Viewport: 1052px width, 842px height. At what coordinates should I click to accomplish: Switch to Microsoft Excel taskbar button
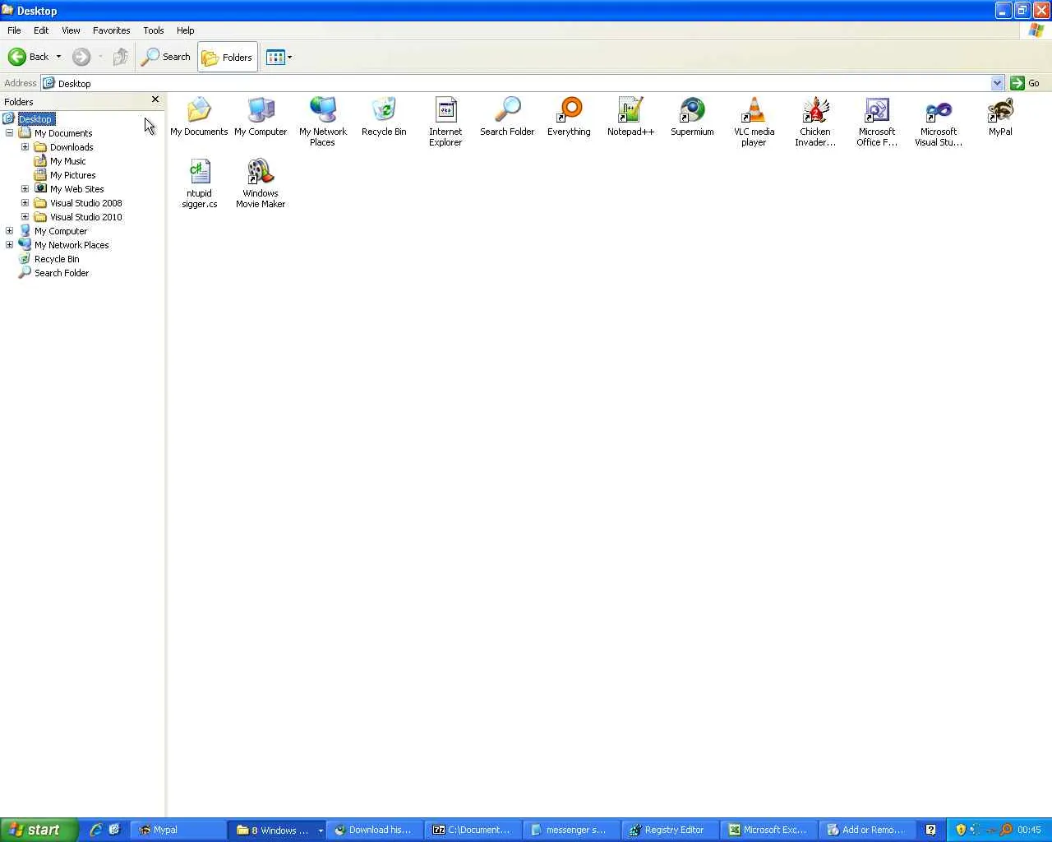click(x=769, y=830)
